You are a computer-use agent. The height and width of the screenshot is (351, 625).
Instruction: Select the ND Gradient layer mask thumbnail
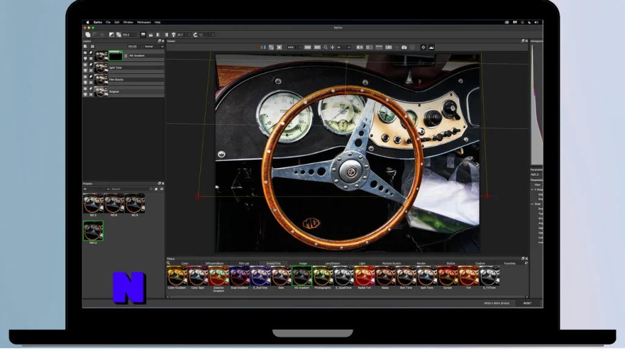(x=115, y=55)
